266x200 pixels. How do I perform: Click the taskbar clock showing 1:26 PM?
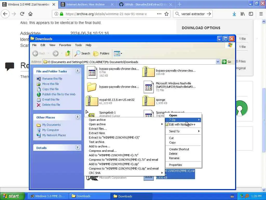tap(256, 196)
